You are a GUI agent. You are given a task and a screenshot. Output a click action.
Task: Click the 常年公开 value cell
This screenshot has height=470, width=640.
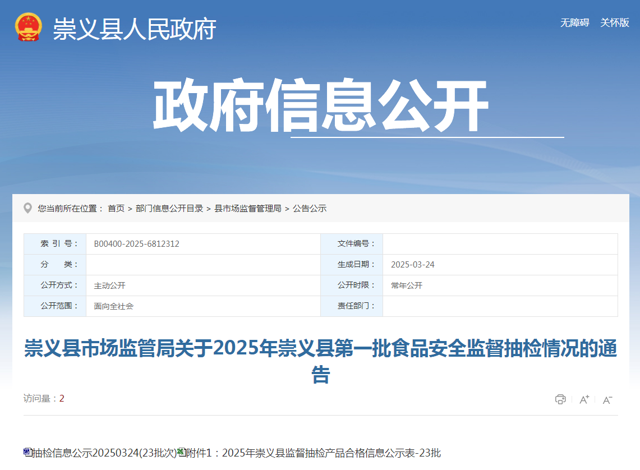pos(500,285)
